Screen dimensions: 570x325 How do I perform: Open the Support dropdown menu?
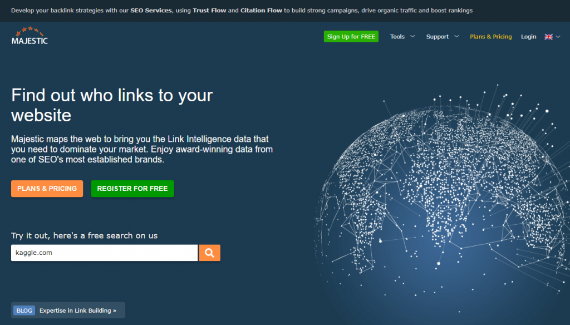tap(443, 37)
